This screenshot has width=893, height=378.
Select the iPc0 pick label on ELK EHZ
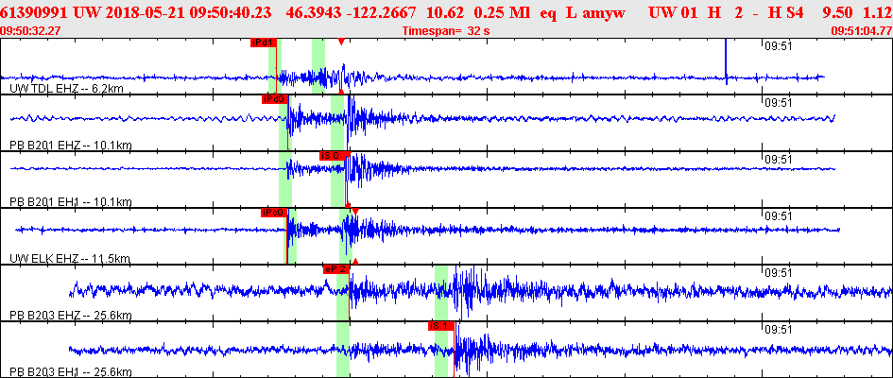[x=274, y=213]
